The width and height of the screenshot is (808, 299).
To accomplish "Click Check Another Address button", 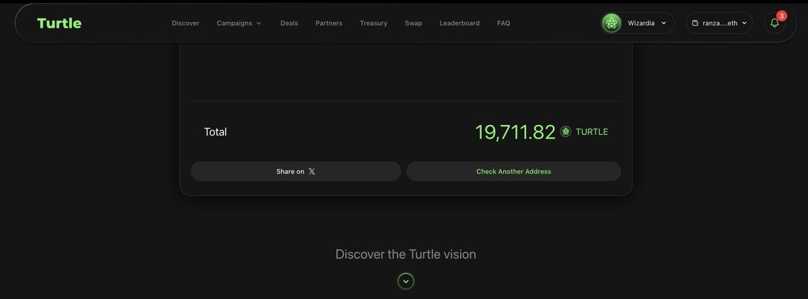I will tap(514, 171).
